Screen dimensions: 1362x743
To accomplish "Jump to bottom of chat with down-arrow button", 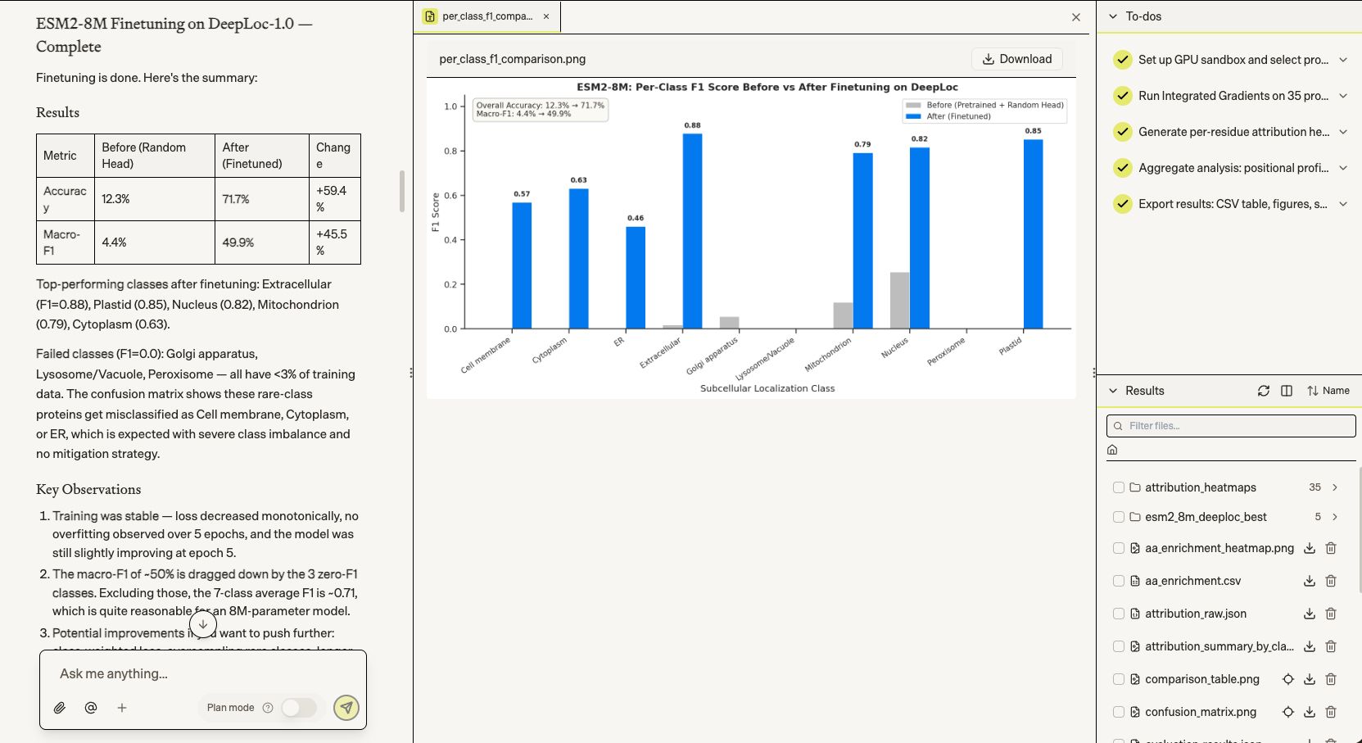I will pyautogui.click(x=203, y=624).
